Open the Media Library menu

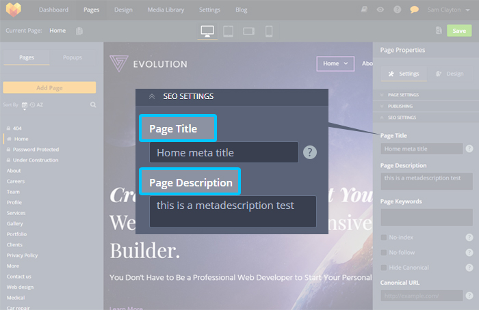point(166,10)
